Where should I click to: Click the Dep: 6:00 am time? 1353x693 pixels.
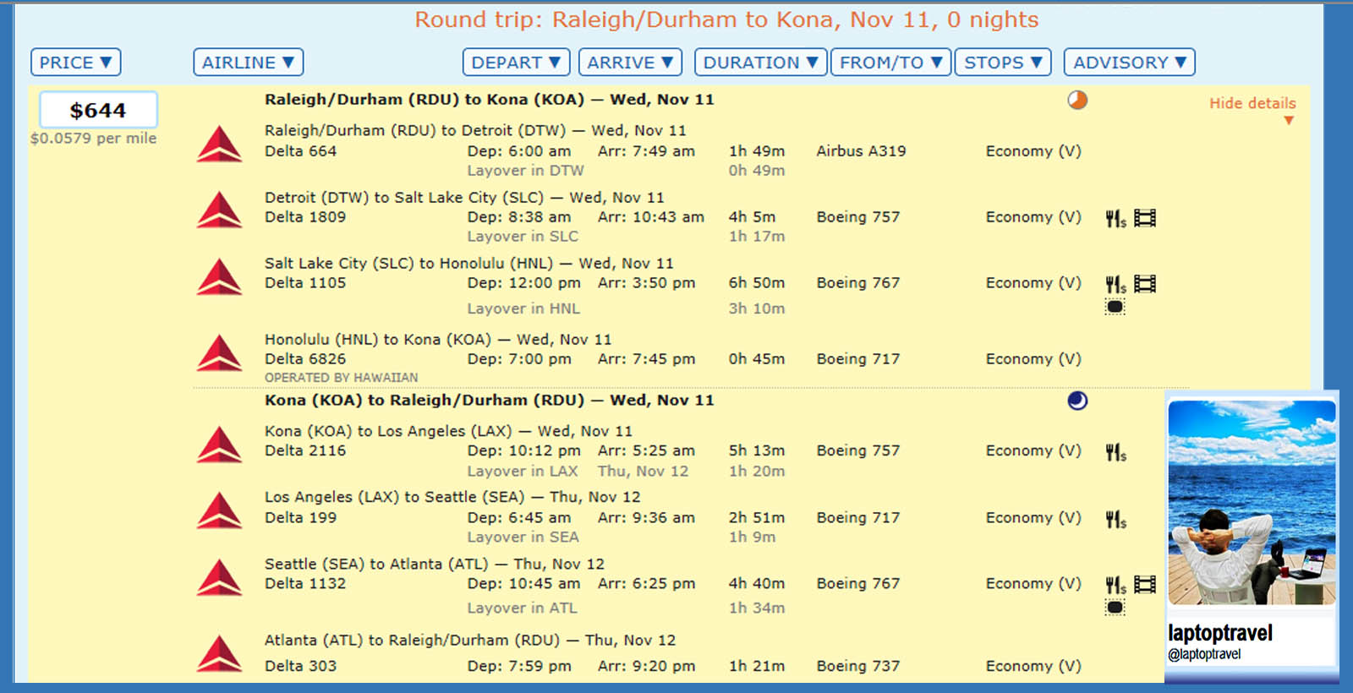point(519,151)
